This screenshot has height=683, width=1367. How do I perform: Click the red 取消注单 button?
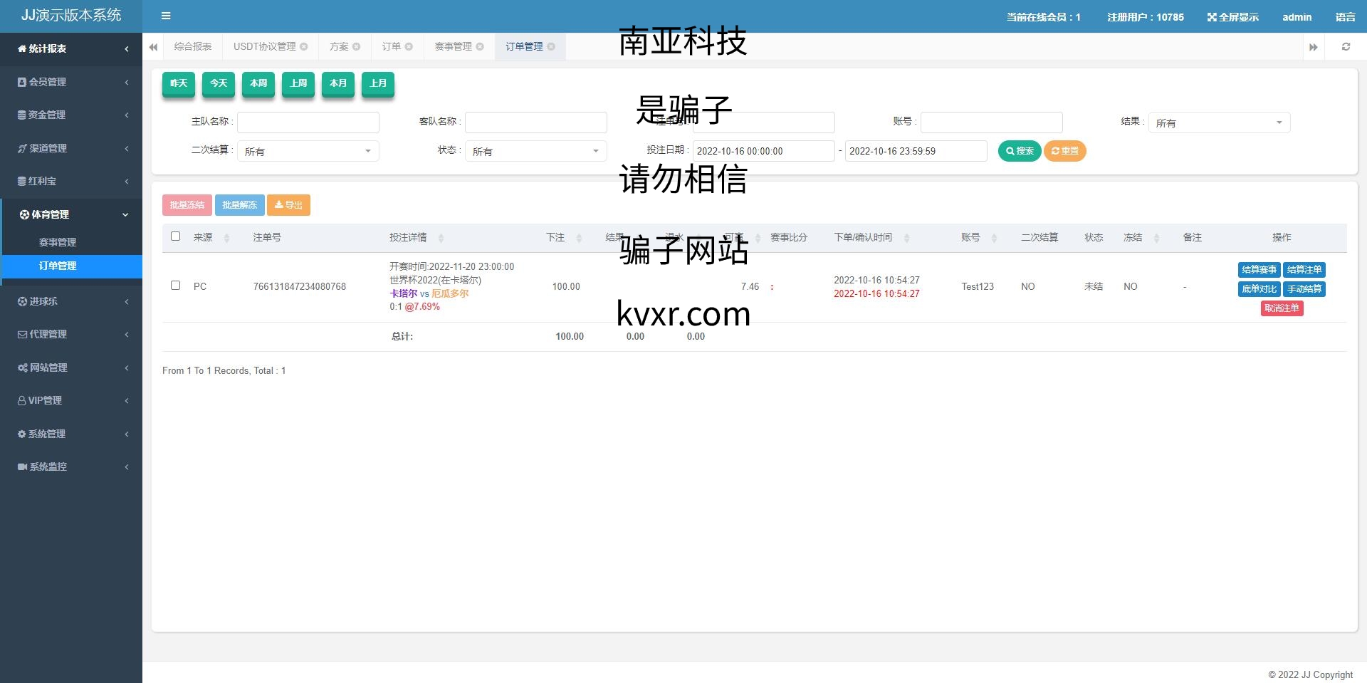tap(1282, 308)
